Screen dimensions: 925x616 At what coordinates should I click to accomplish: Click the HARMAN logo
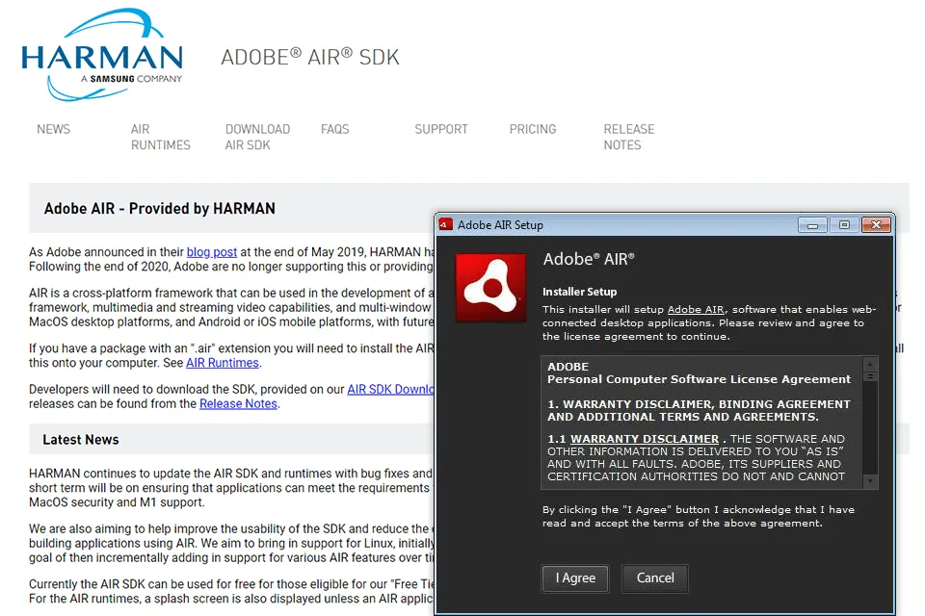(102, 54)
